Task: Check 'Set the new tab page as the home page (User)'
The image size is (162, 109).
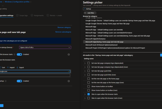Action: click(89, 82)
